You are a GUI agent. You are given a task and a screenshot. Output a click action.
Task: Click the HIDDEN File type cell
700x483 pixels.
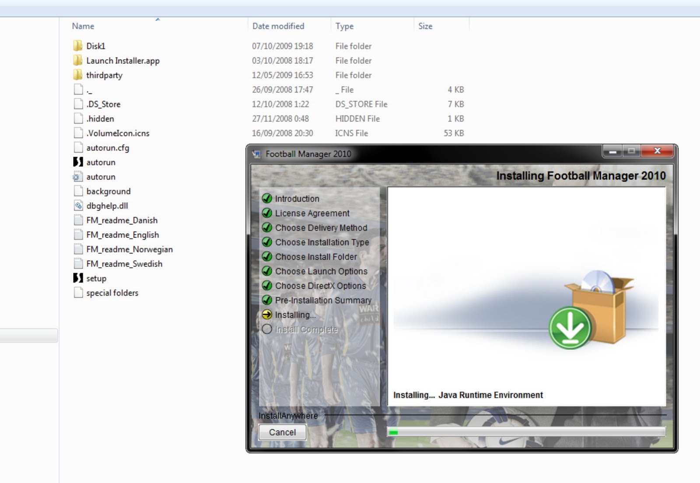(x=357, y=119)
